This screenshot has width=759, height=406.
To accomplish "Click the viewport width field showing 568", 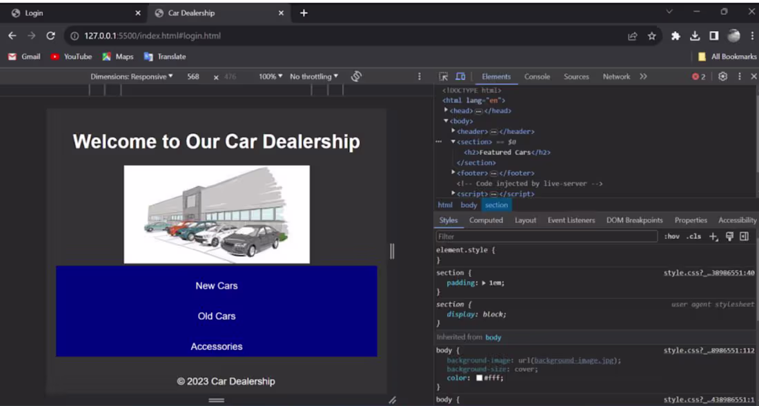I will point(193,77).
